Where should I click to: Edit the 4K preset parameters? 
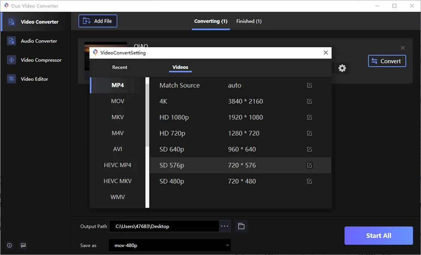point(309,101)
